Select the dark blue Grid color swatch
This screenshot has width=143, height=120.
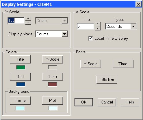(x=21, y=84)
